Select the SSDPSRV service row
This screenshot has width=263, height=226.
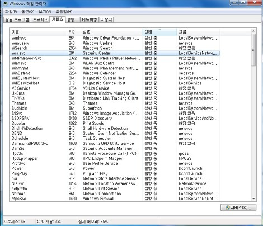pyautogui.click(x=115, y=119)
